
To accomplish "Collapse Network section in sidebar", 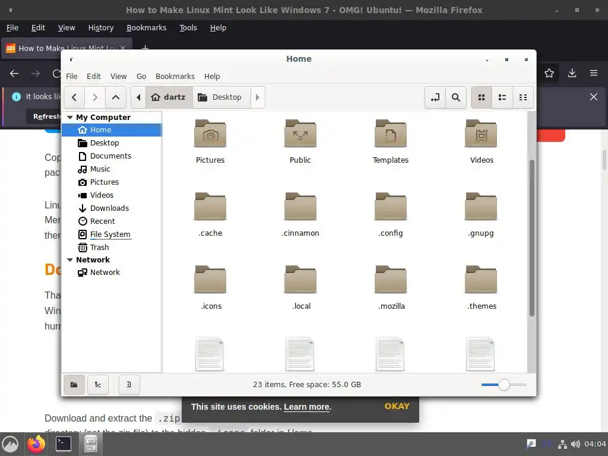I will [70, 260].
